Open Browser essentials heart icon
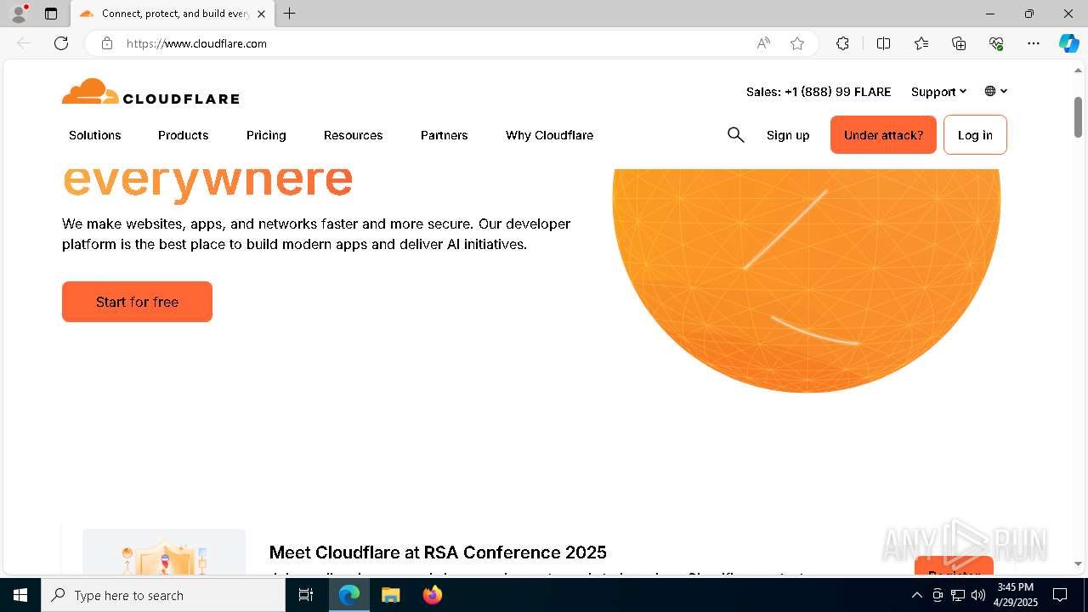 click(996, 43)
